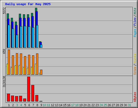Click day 25 on the x-axis
The image size is (138, 108).
pos(105,105)
